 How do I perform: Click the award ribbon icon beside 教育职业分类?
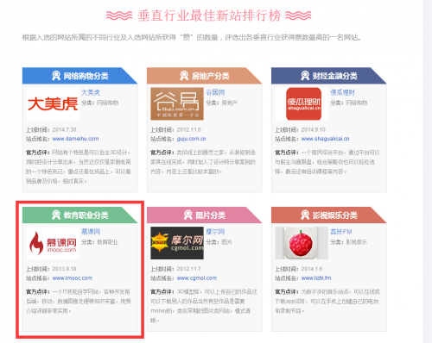(x=56, y=215)
